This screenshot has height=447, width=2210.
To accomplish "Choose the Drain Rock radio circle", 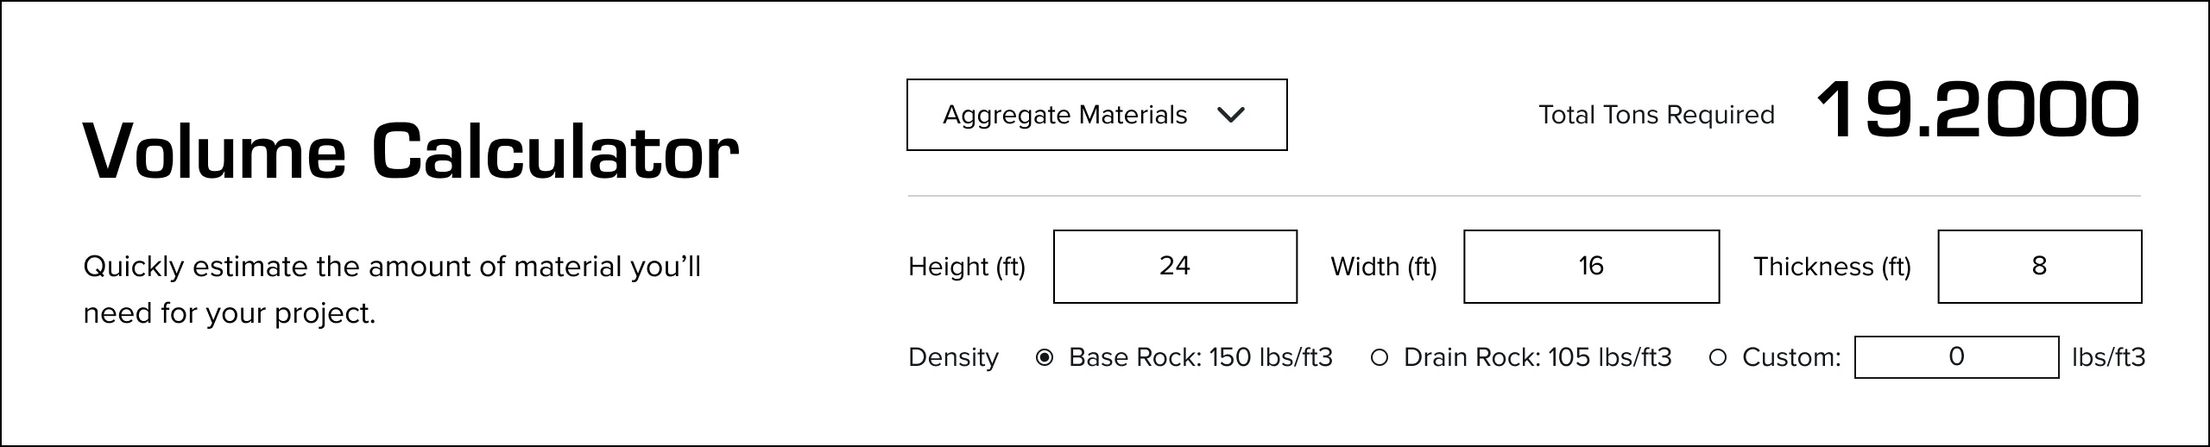I will [1380, 357].
